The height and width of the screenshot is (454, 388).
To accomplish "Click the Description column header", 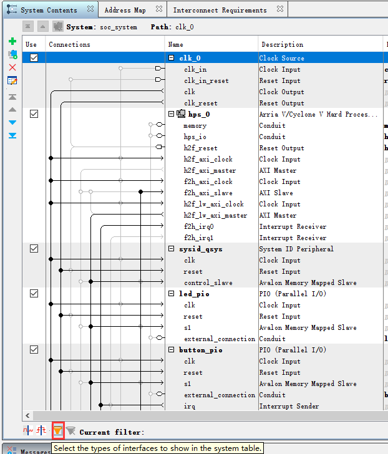I will [x=320, y=44].
